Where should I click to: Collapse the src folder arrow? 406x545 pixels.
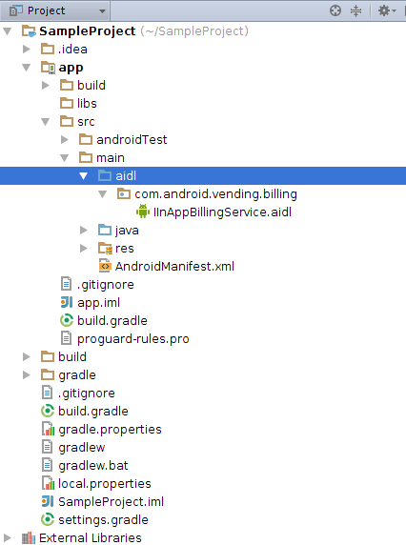click(46, 122)
